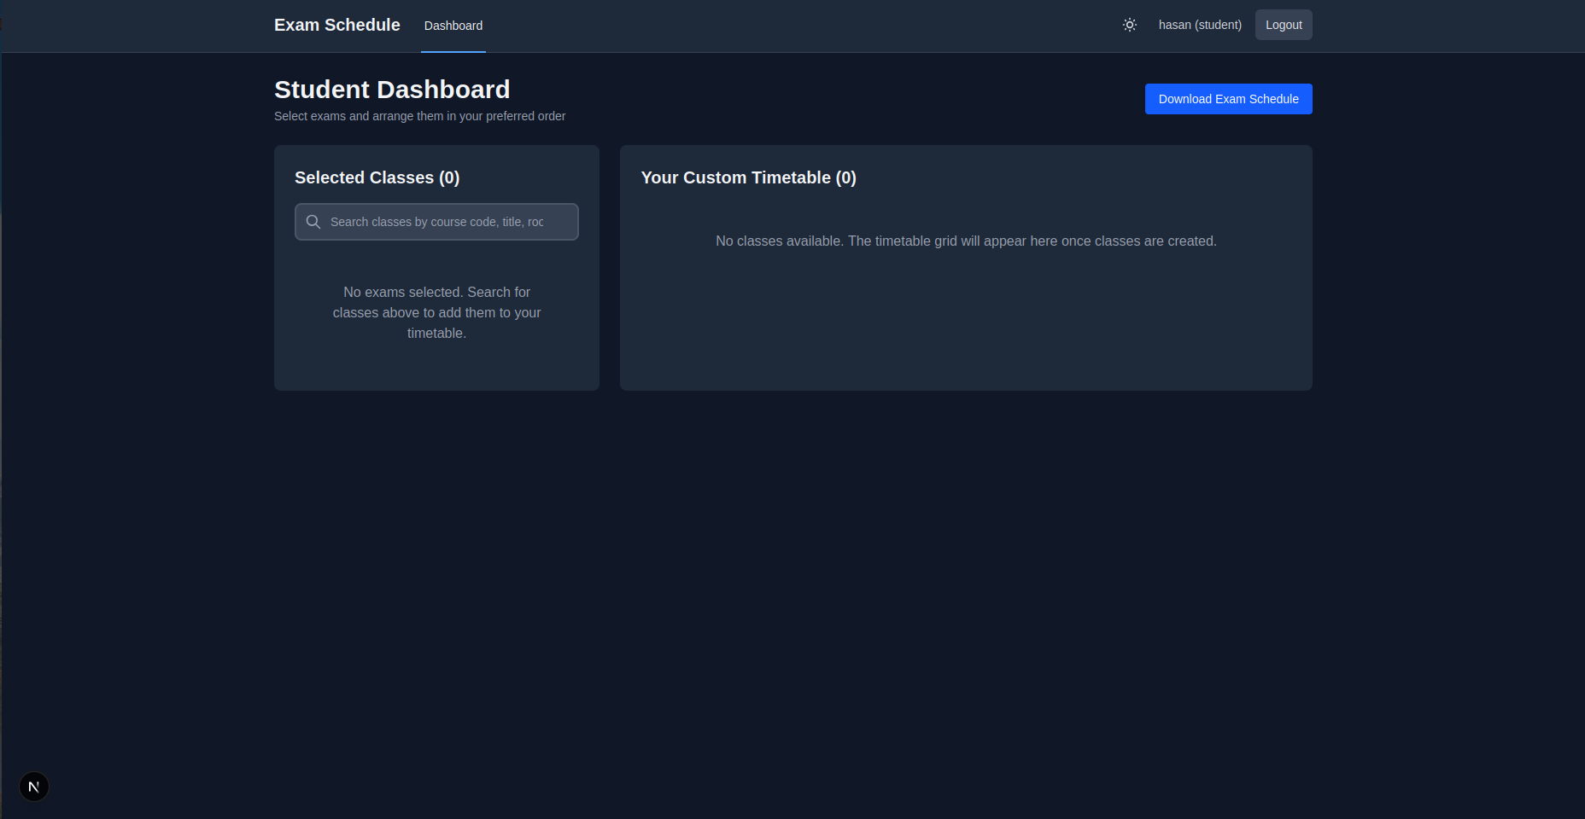The height and width of the screenshot is (819, 1585).
Task: Click the magnifier icon in search box
Action: (x=313, y=222)
